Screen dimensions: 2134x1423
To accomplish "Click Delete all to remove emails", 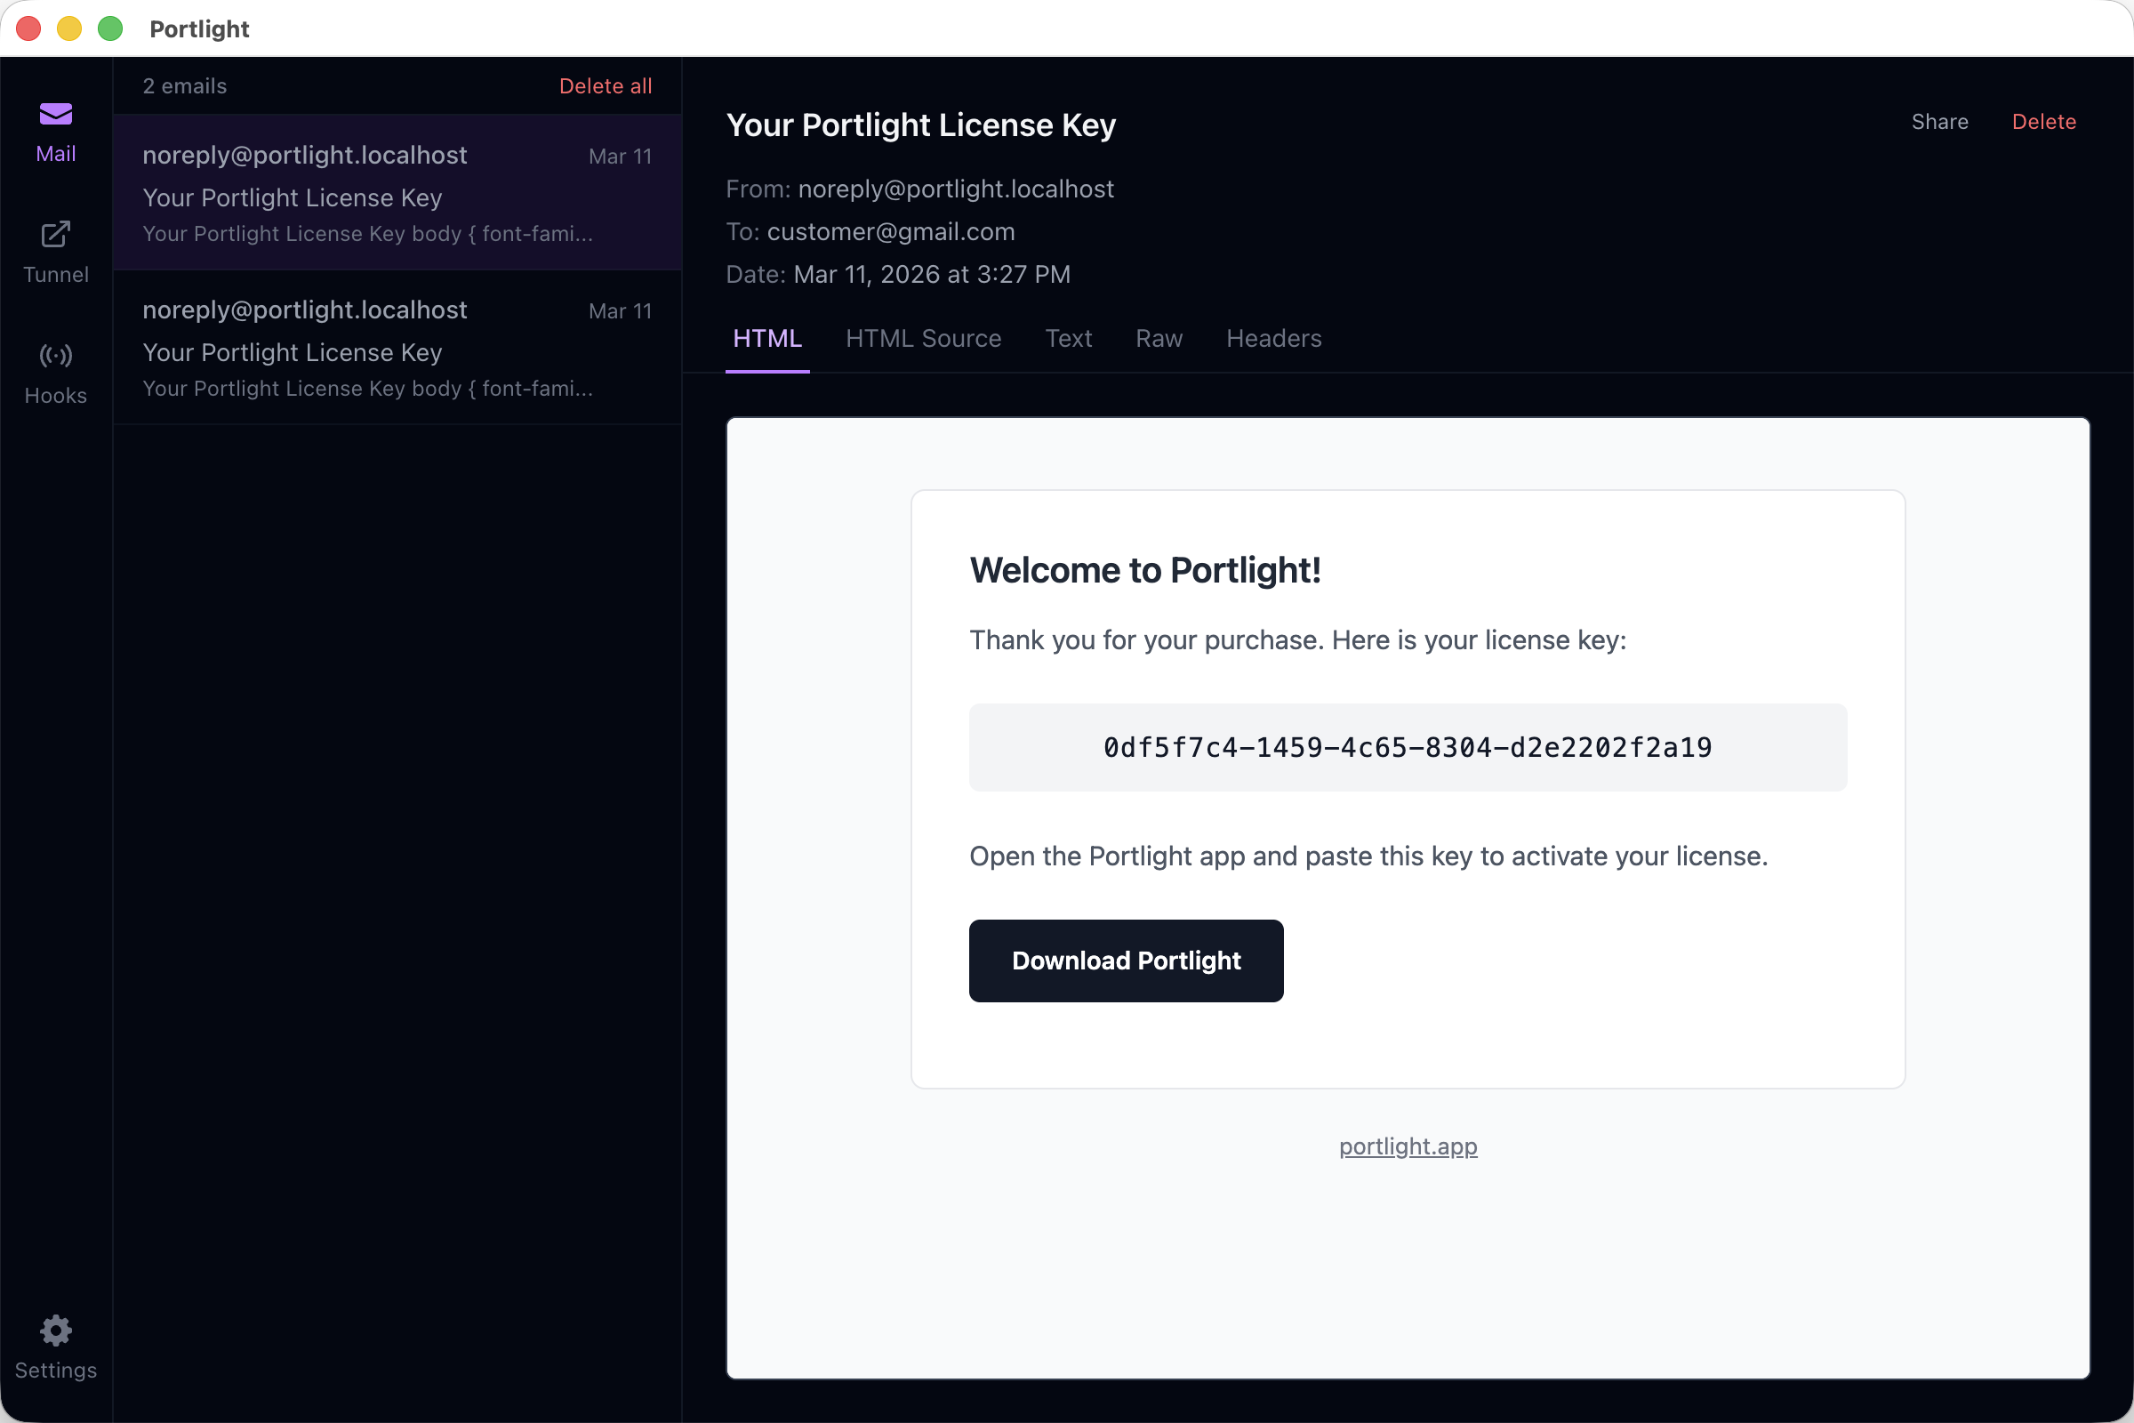I will point(606,85).
